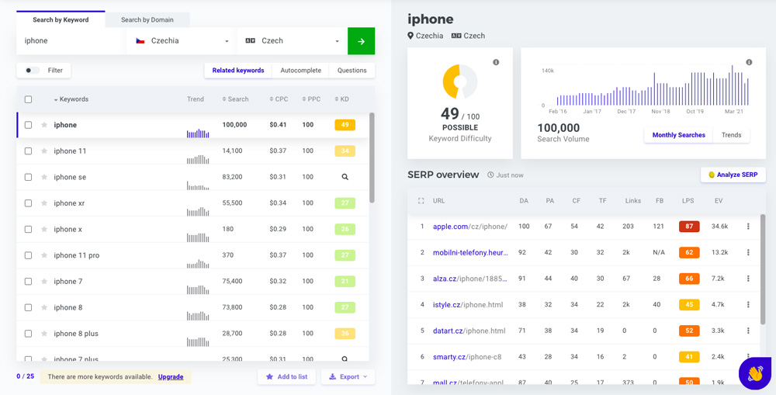Open the Export dropdown
The height and width of the screenshot is (395, 776).
coord(348,376)
